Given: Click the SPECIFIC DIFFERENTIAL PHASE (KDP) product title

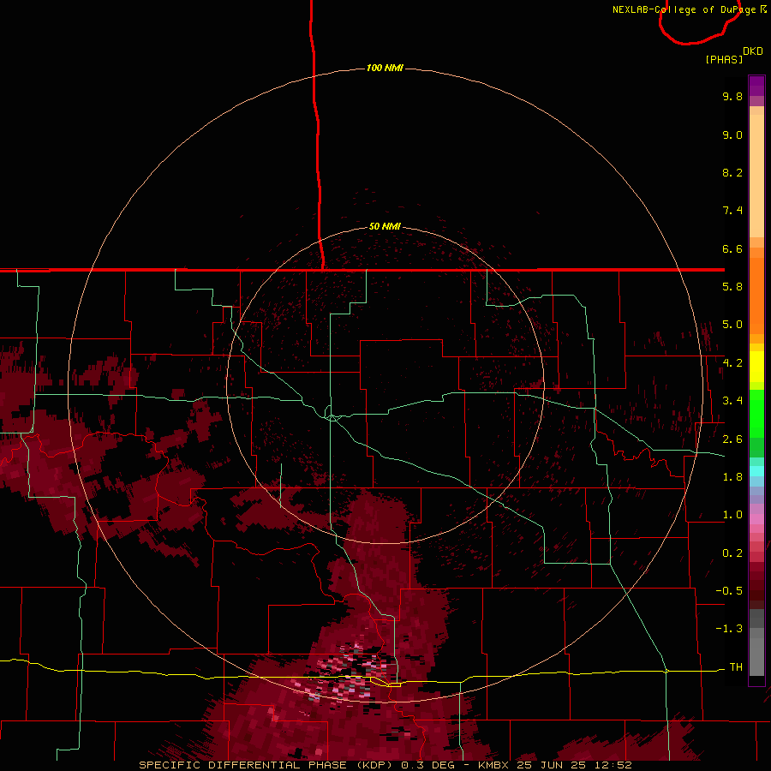Looking at the screenshot, I should coord(266,765).
